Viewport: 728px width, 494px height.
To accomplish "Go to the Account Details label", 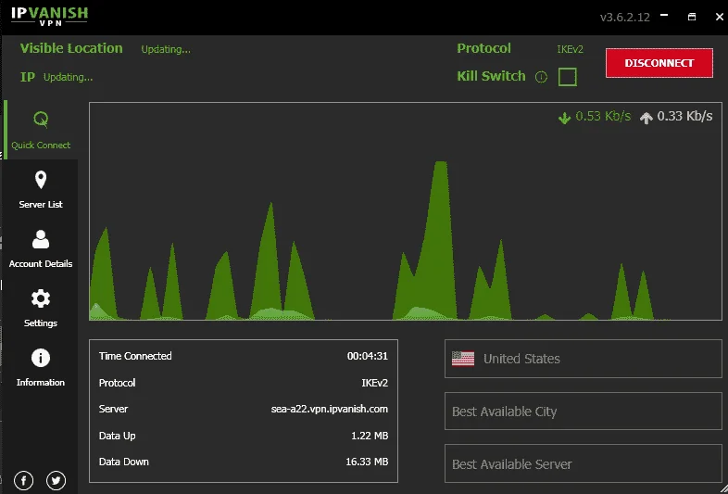I will click(41, 264).
